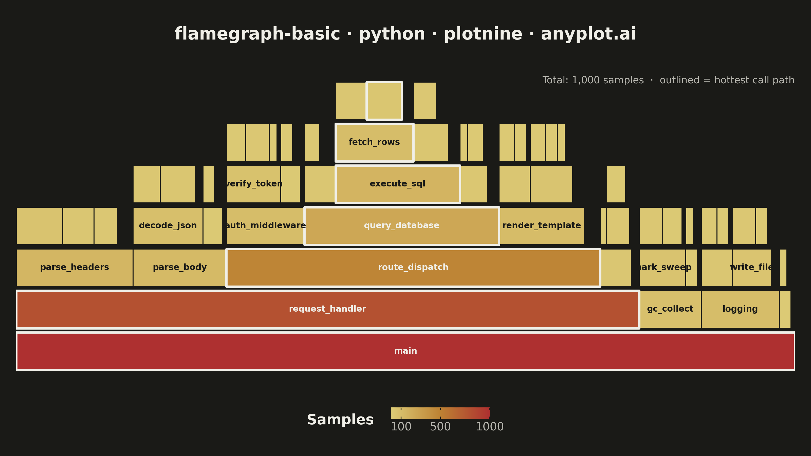This screenshot has width=811, height=456.
Task: Click the verify_token frame
Action: 253,184
